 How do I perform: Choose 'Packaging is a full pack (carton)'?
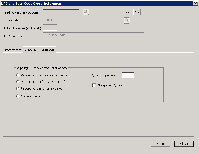coord(18,82)
